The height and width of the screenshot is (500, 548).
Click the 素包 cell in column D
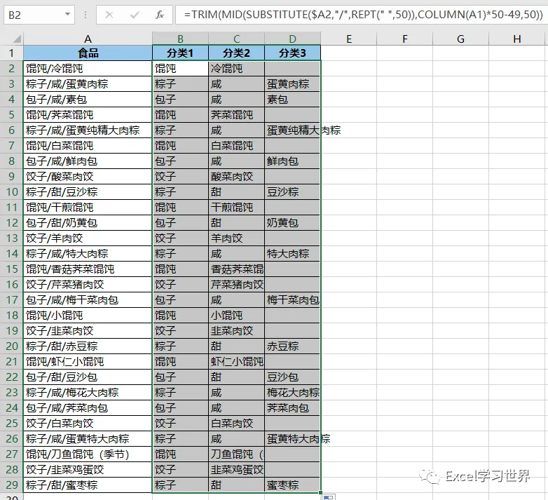click(292, 100)
